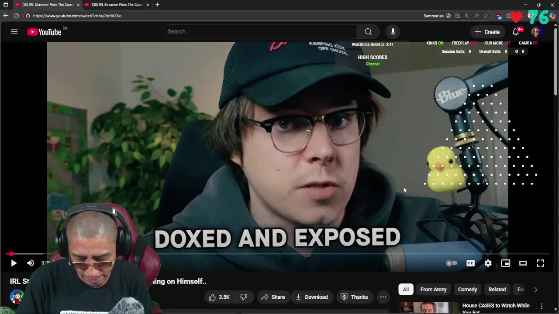
Task: Click the FREEPLAY overlay label
Action: coord(464,43)
